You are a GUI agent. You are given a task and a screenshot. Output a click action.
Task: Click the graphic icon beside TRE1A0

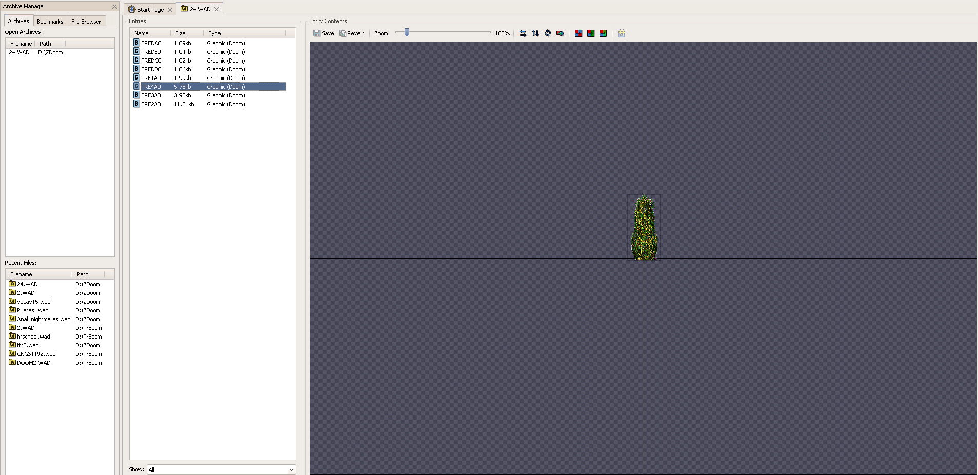click(x=136, y=77)
